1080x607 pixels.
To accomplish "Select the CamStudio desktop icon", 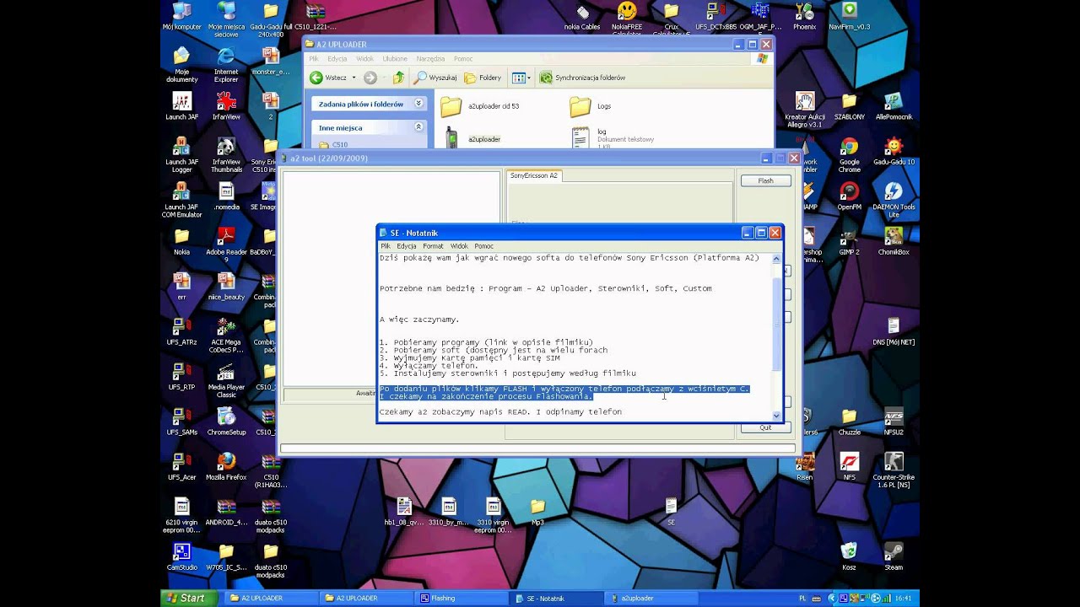I will (181, 556).
